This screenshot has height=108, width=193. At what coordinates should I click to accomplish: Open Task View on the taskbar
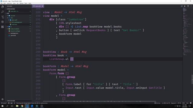coord(12,106)
